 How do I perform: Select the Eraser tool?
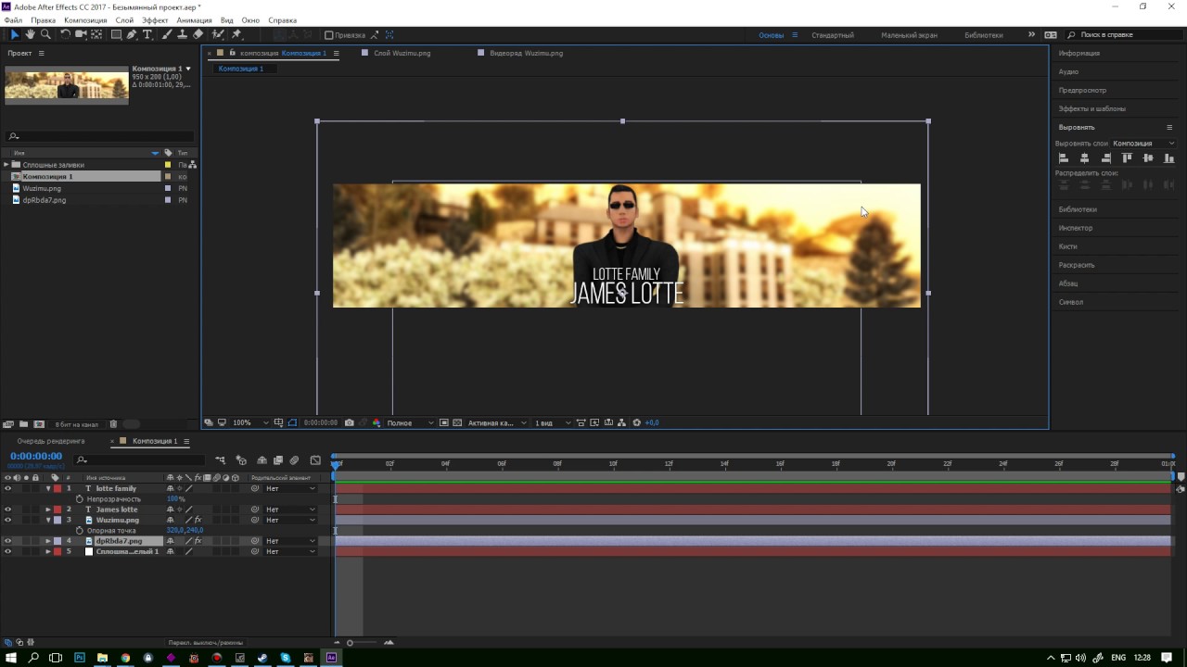(198, 34)
